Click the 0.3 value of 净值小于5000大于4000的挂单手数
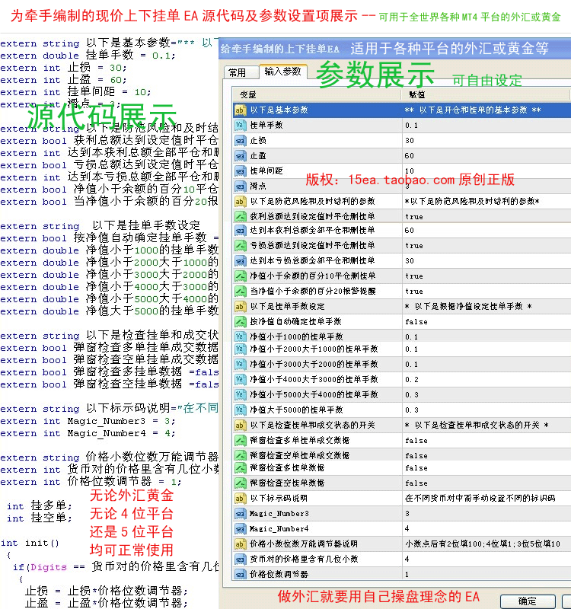 (x=411, y=394)
